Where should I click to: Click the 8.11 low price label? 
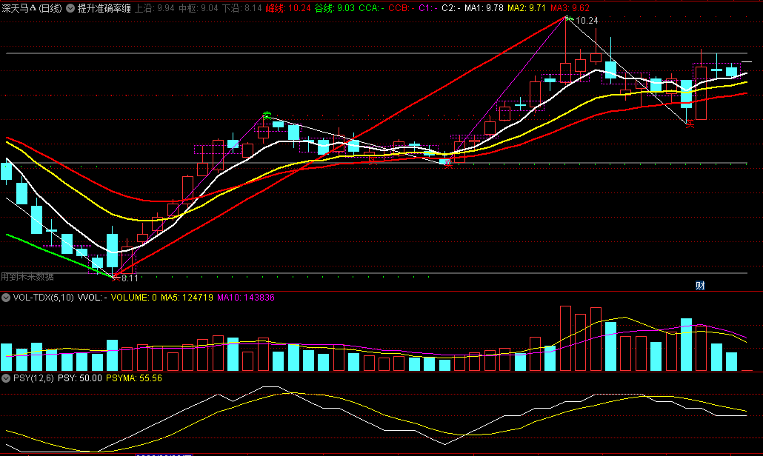[x=130, y=278]
